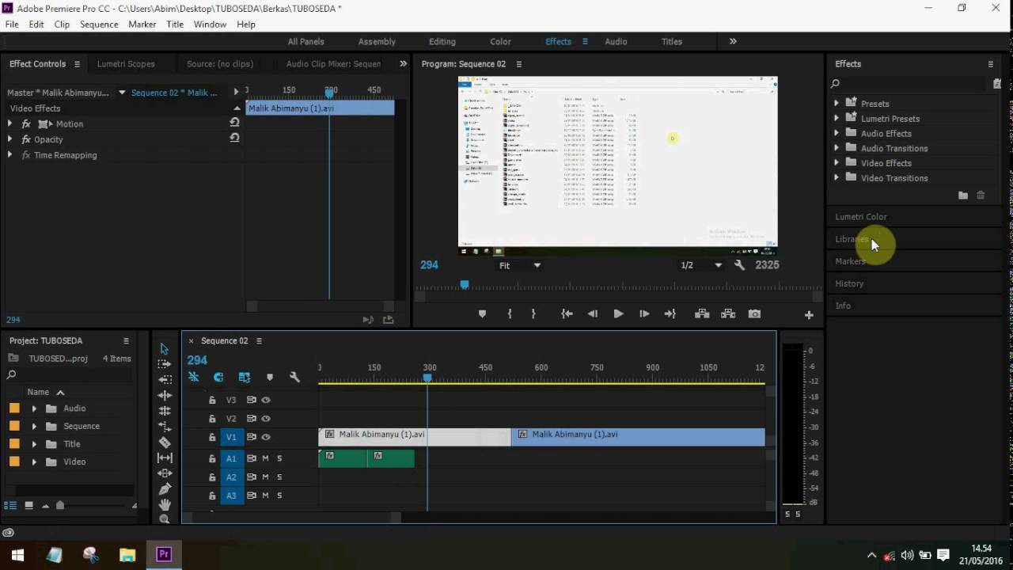
Task: Open Premiere Pro from Windows taskbar
Action: pyautogui.click(x=164, y=554)
